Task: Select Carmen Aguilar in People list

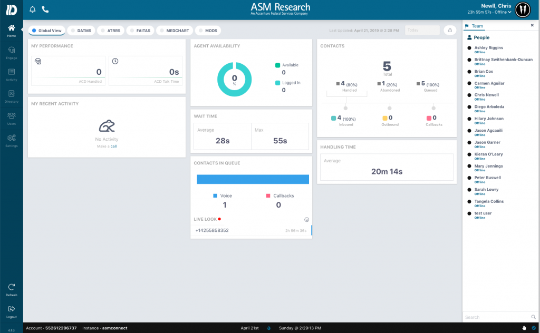Action: click(x=489, y=83)
